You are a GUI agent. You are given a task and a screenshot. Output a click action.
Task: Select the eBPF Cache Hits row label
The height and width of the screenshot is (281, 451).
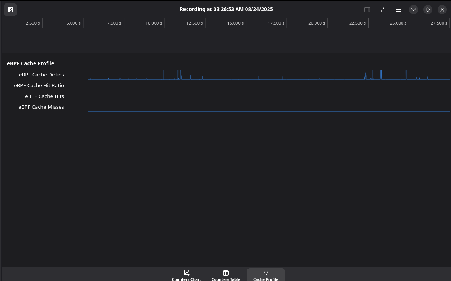tap(45, 96)
